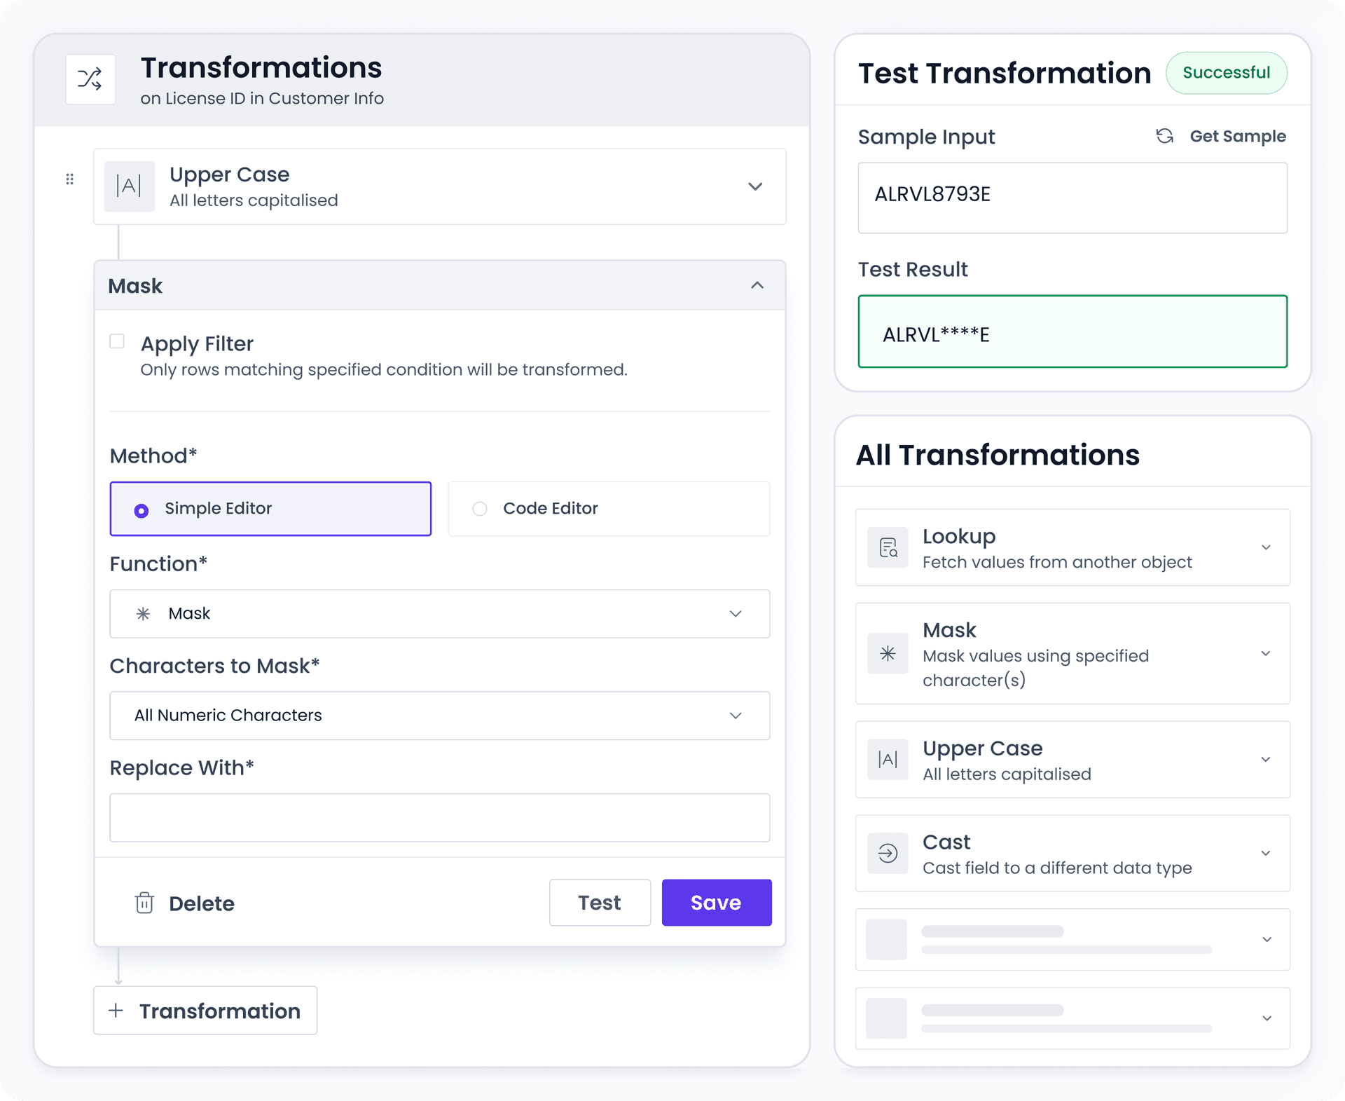Viewport: 1345px width, 1101px height.
Task: Keep Simple Editor method selected
Action: coord(142,508)
